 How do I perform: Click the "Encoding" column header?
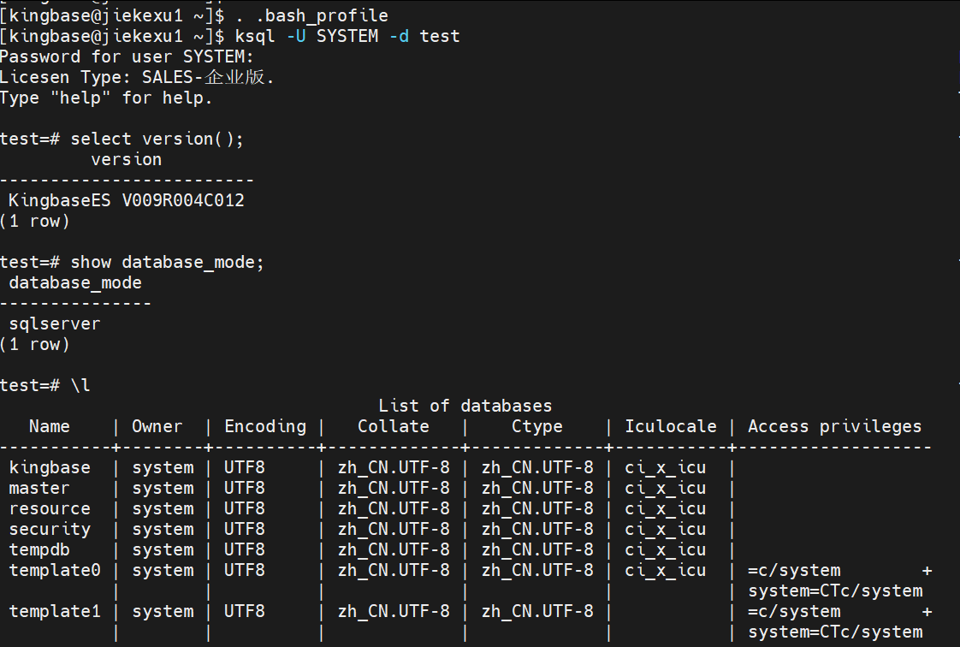pos(265,426)
